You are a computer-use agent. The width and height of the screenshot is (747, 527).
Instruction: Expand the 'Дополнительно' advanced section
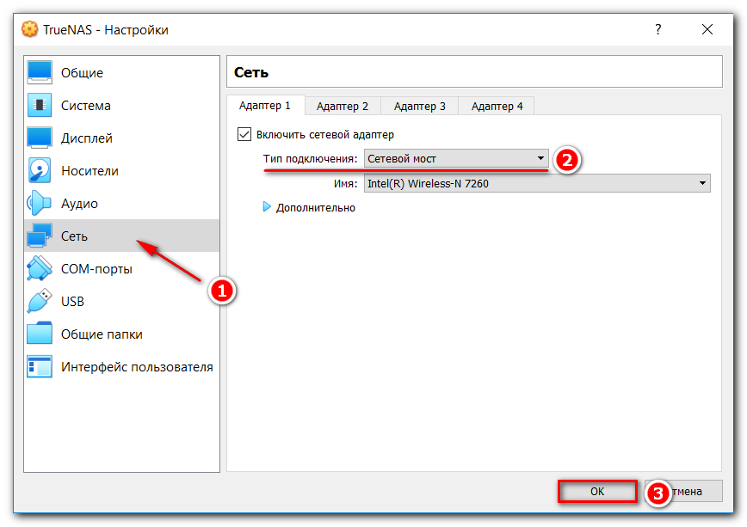click(x=267, y=207)
